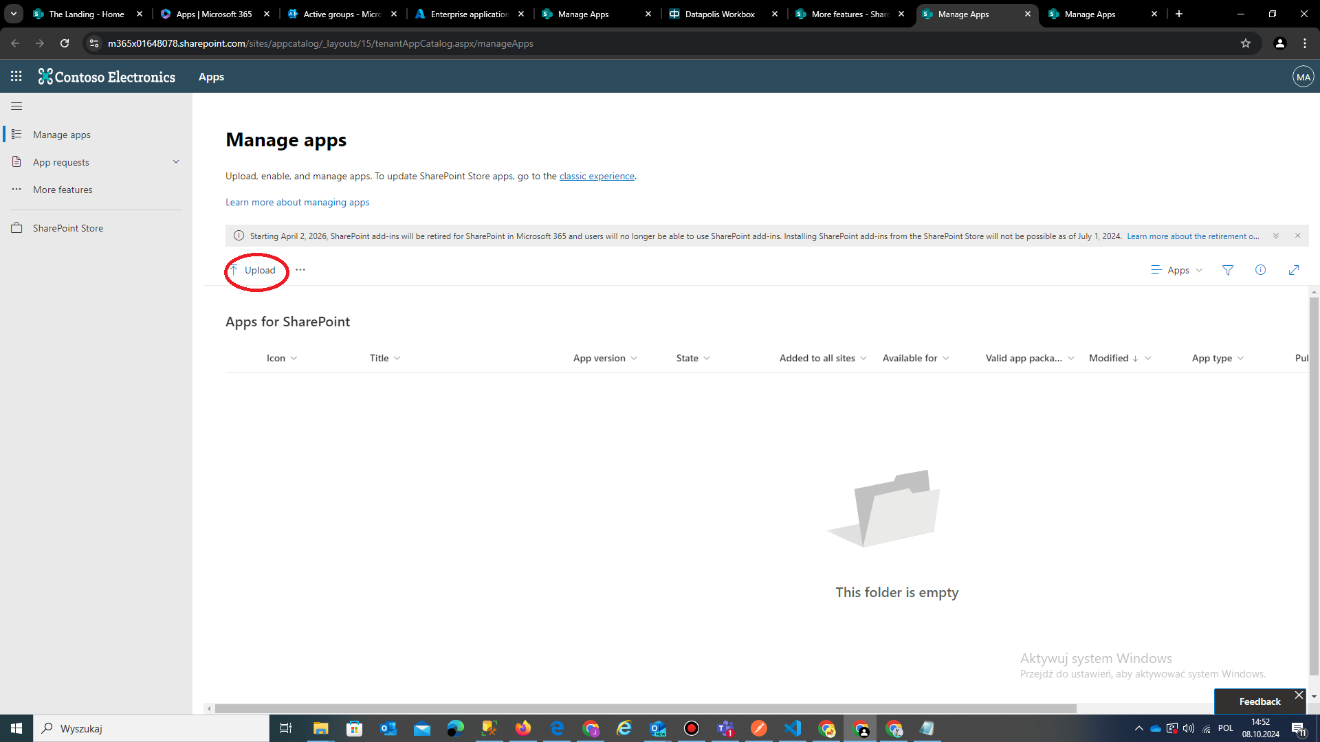
Task: Open the ellipsis more commands menu
Action: 300,270
